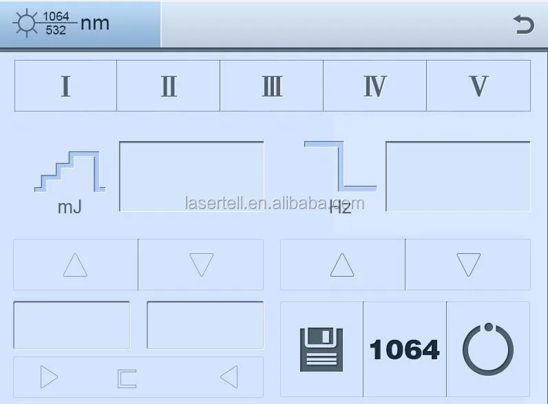Image resolution: width=548 pixels, height=404 pixels.
Task: Select preset mode II
Action: 169,86
